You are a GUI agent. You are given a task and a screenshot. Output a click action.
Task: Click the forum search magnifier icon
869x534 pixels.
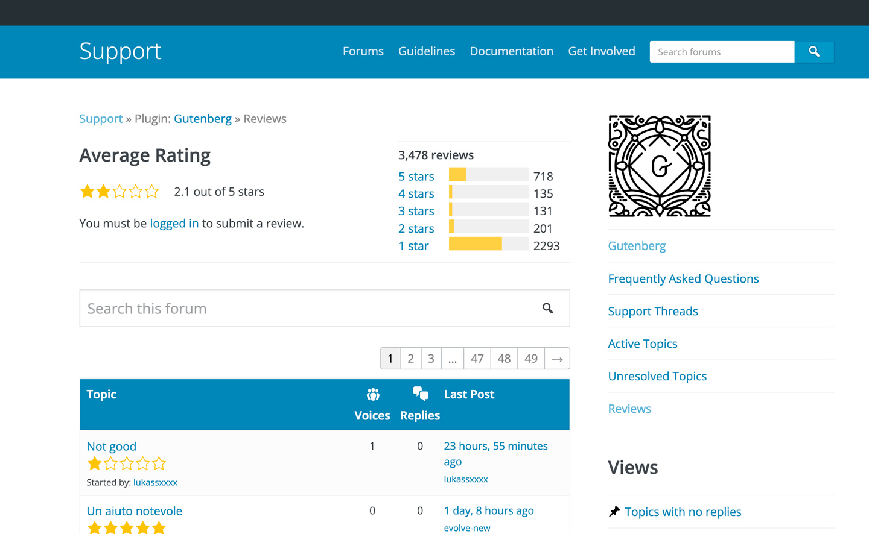pyautogui.click(x=547, y=309)
